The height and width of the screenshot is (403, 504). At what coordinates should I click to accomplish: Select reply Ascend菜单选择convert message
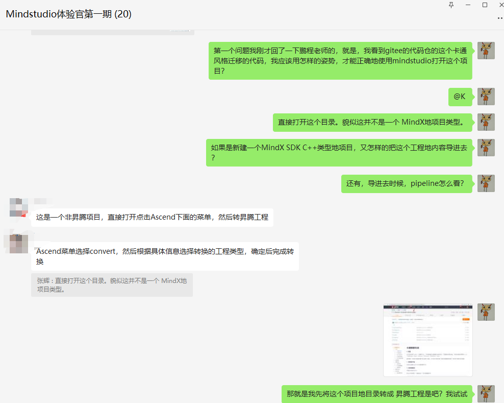pyautogui.click(x=165, y=256)
